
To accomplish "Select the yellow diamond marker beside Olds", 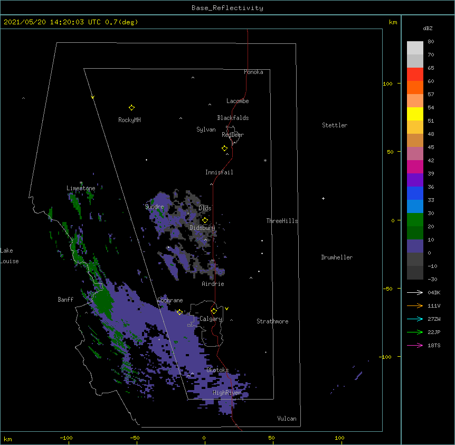I will (205, 220).
